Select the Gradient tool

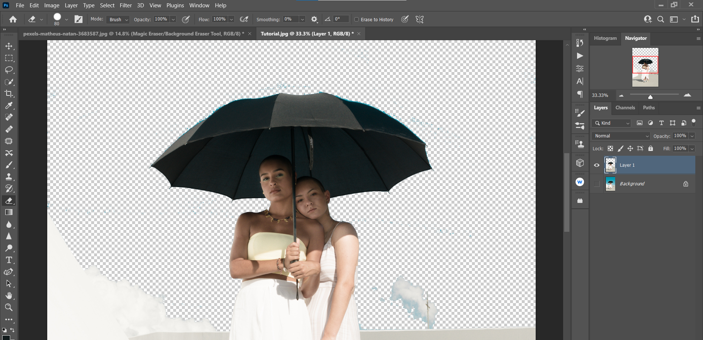click(x=9, y=212)
